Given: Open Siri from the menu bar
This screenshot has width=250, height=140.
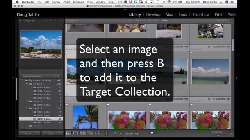Looking at the screenshot, I should coord(227,2).
